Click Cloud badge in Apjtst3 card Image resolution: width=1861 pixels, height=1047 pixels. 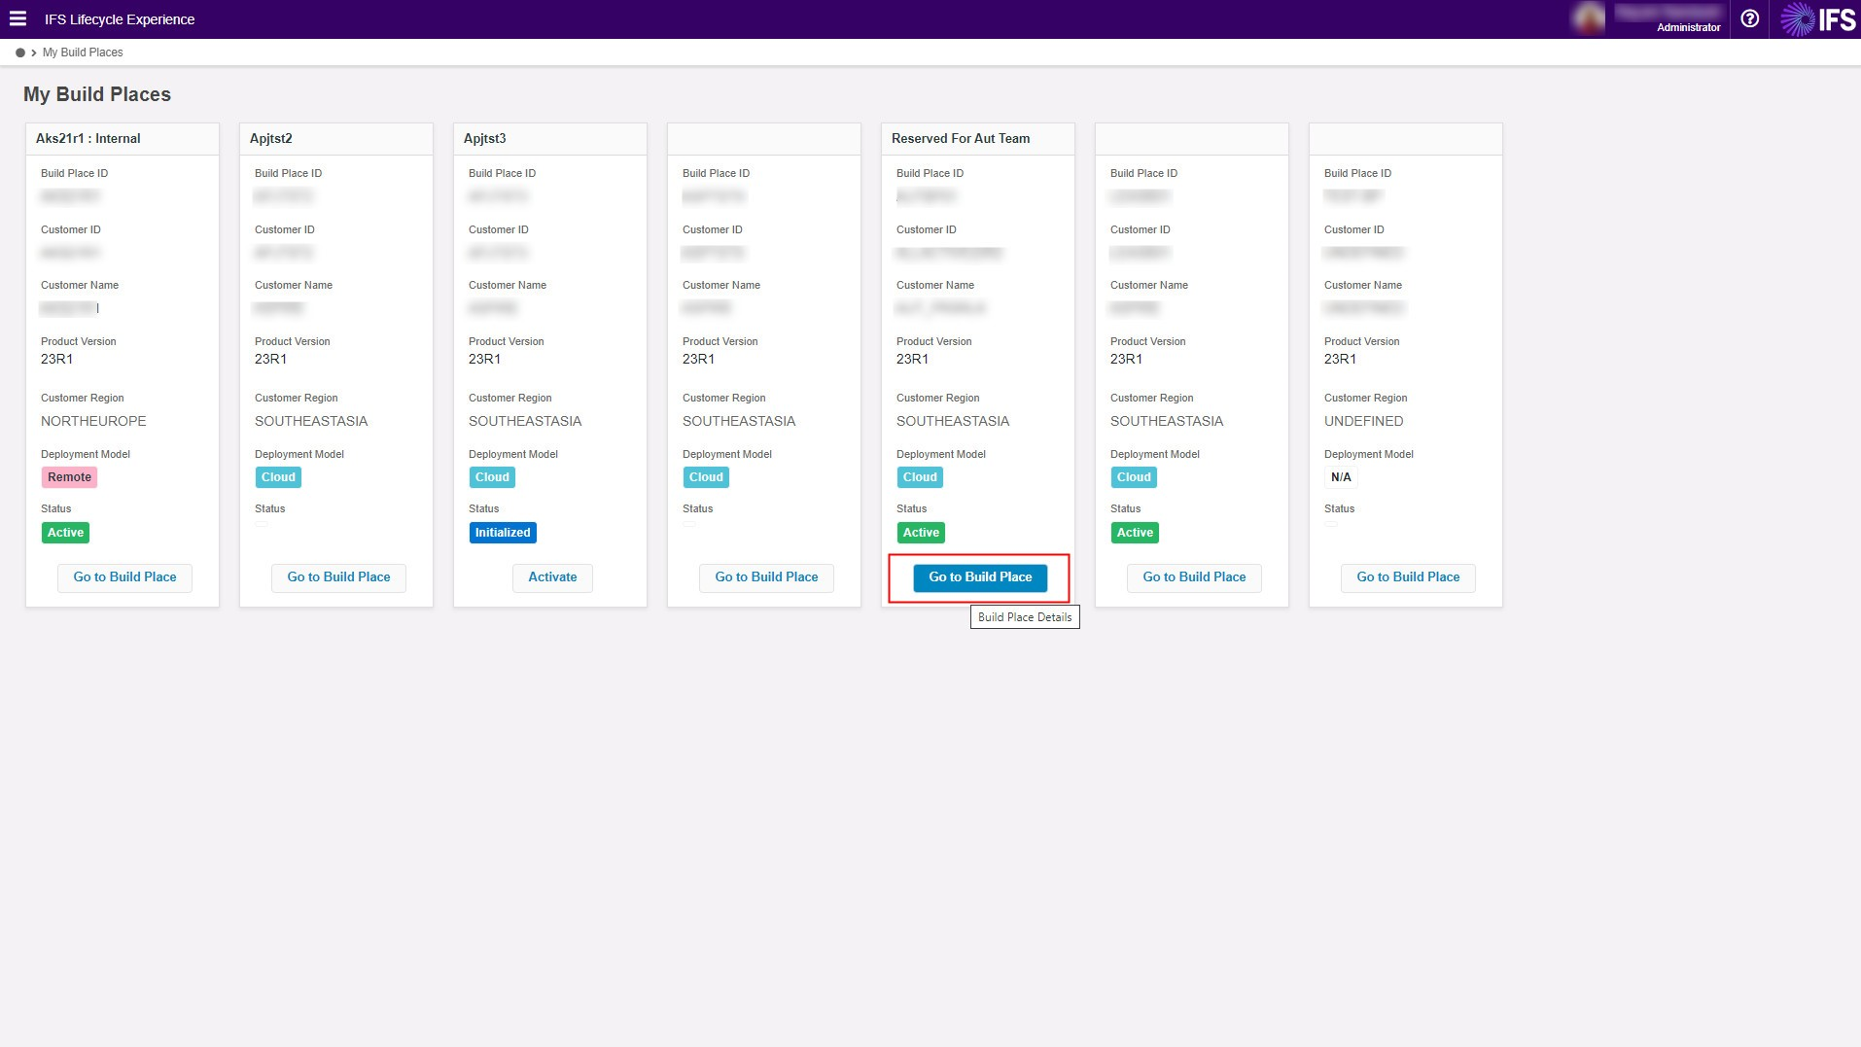(492, 477)
